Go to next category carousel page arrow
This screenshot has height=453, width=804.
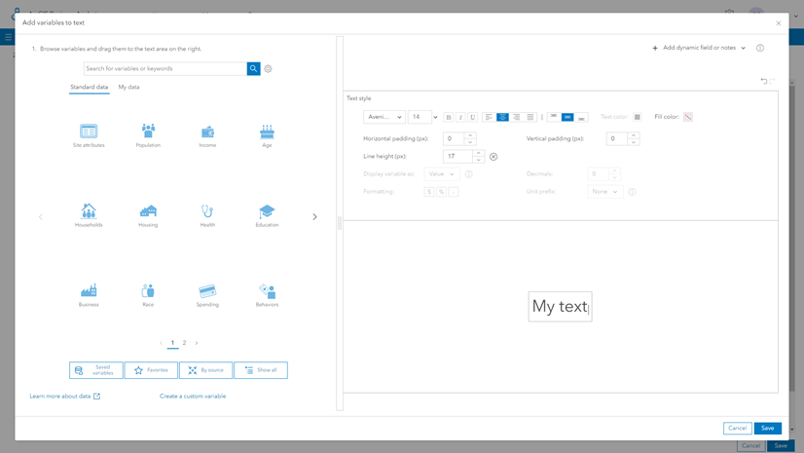coord(314,217)
